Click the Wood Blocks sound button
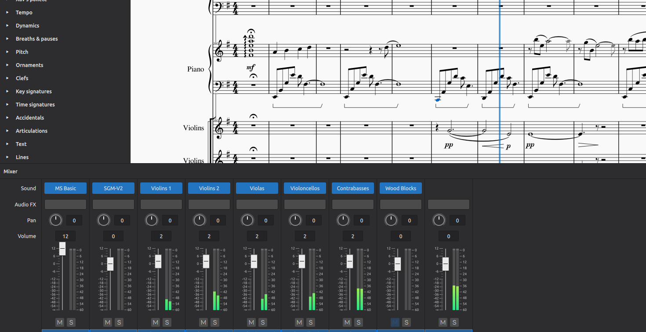This screenshot has width=646, height=332. 400,188
